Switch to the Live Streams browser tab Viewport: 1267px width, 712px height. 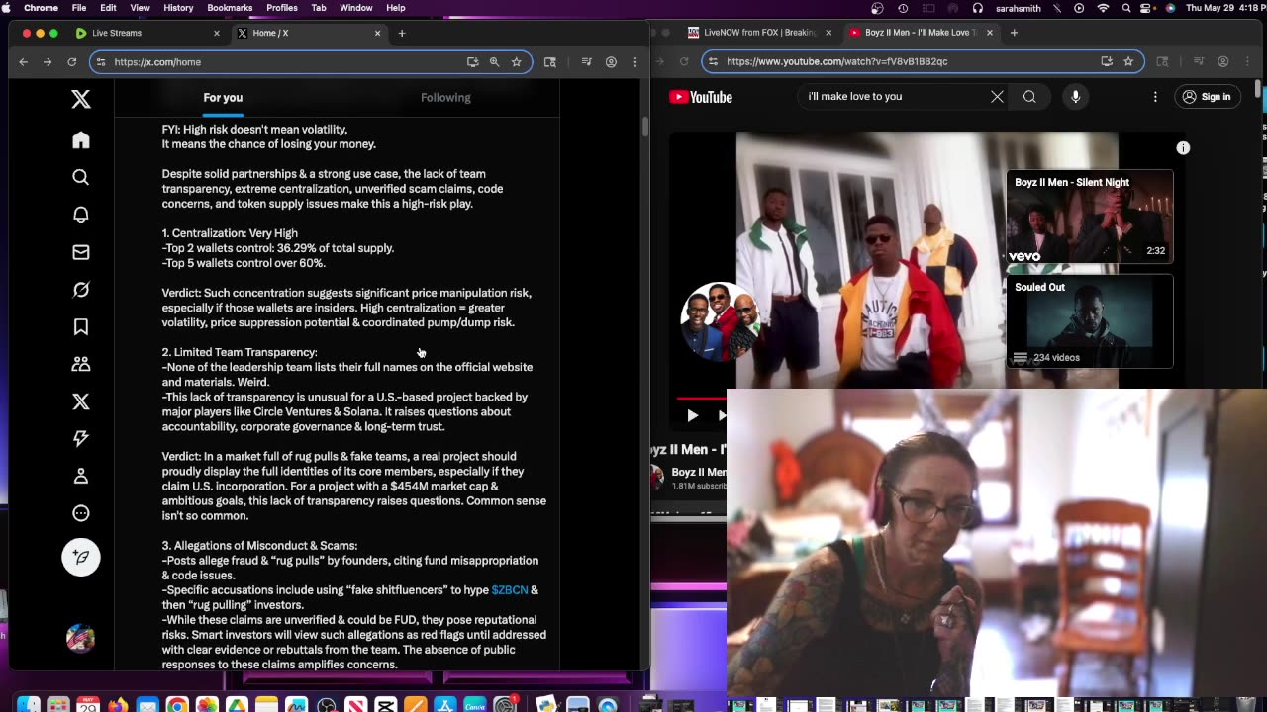click(146, 33)
